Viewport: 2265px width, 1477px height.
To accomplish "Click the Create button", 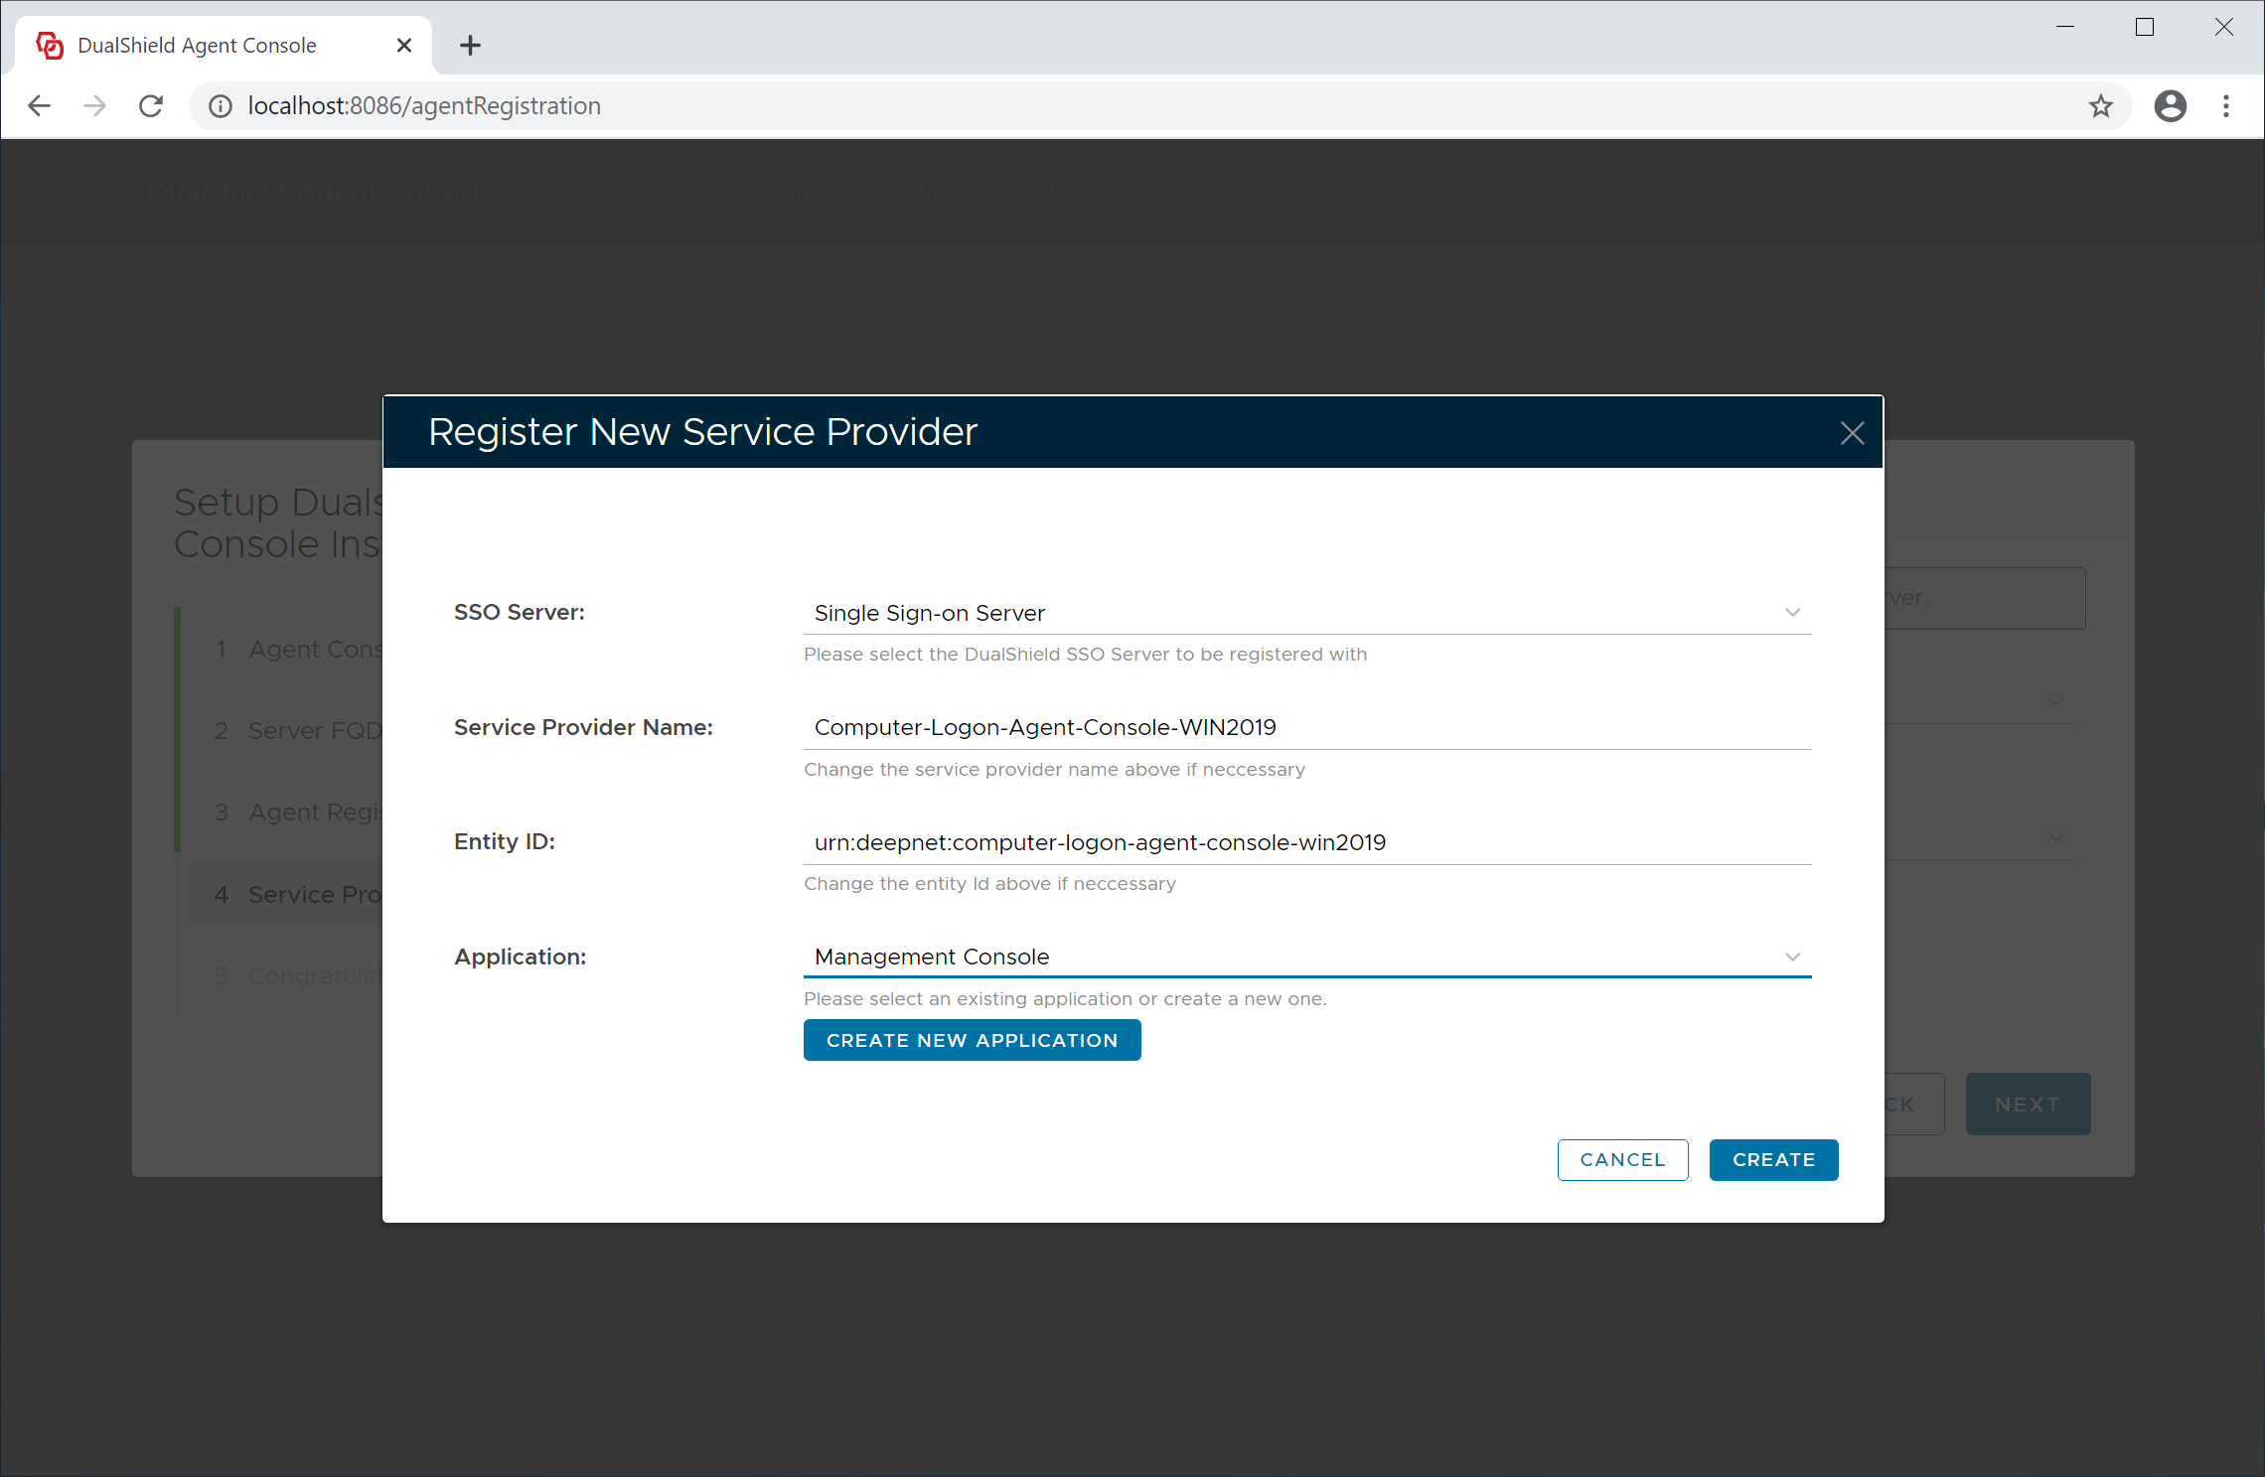I will pyautogui.click(x=1773, y=1159).
